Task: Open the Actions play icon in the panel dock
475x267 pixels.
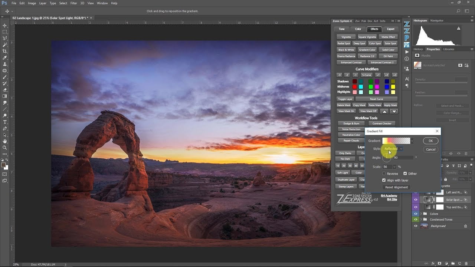Action: [x=407, y=52]
